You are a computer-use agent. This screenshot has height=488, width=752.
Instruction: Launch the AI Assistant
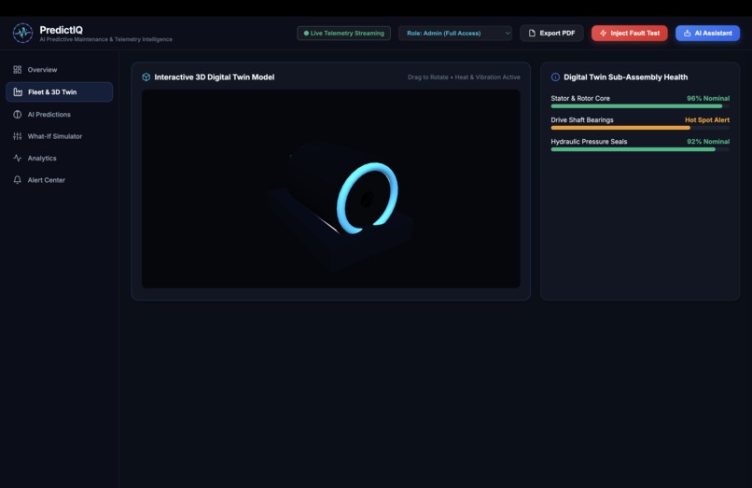707,33
